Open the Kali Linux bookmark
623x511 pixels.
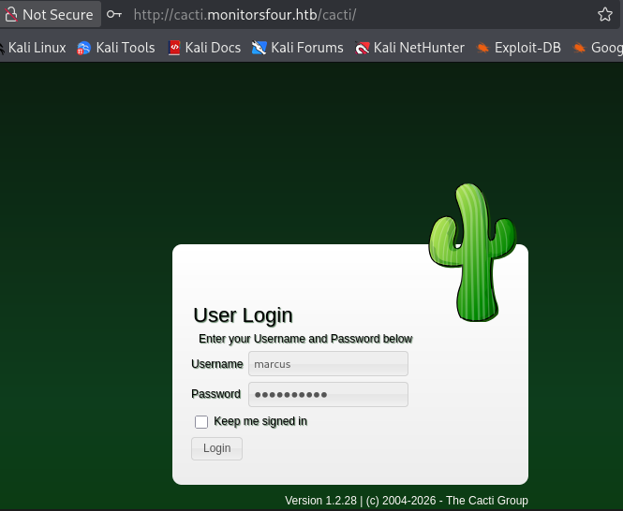pyautogui.click(x=34, y=48)
